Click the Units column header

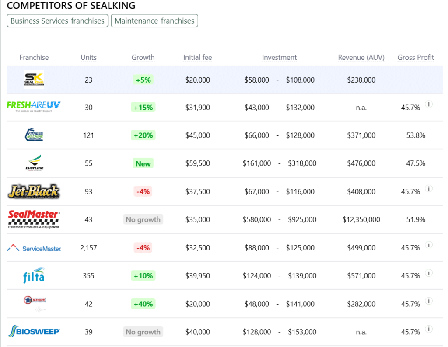(x=88, y=57)
